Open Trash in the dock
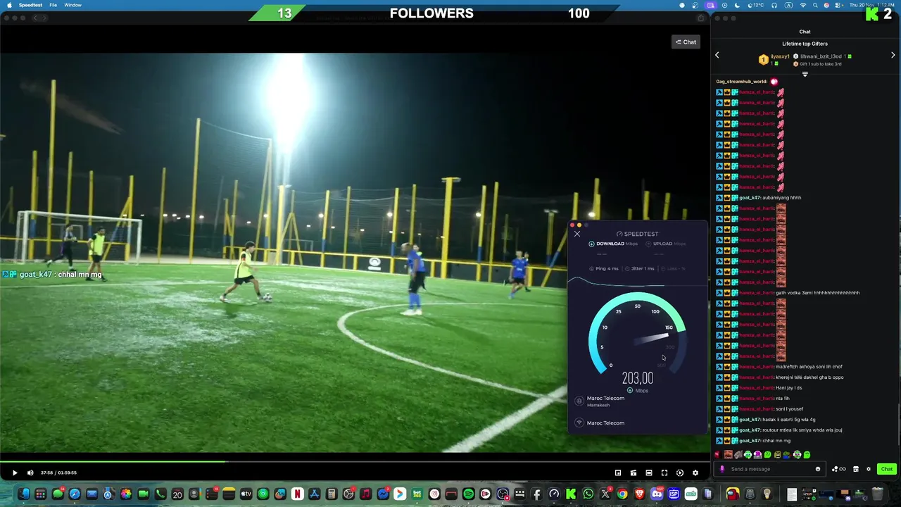Image resolution: width=901 pixels, height=507 pixels. [878, 494]
